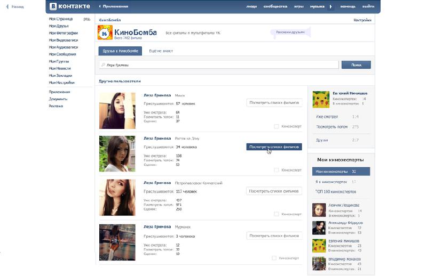Image resolution: width=427 pixels, height=276 pixels.
Task: Open музыка in top navigation
Action: point(317,6)
